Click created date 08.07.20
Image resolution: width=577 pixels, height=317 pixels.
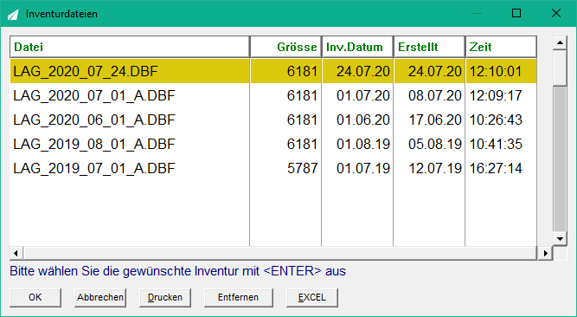click(435, 95)
